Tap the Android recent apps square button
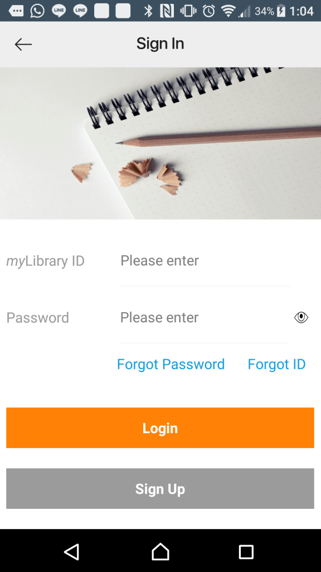The image size is (321, 572). pyautogui.click(x=246, y=552)
